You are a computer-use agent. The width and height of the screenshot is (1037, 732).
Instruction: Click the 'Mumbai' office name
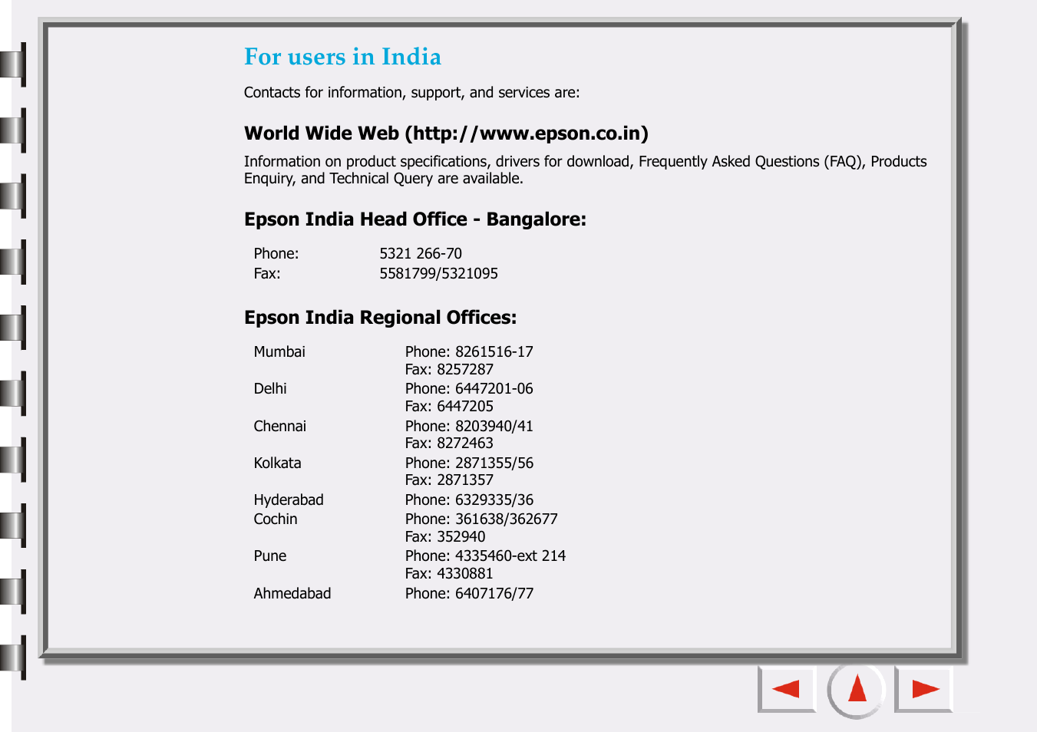click(x=279, y=351)
